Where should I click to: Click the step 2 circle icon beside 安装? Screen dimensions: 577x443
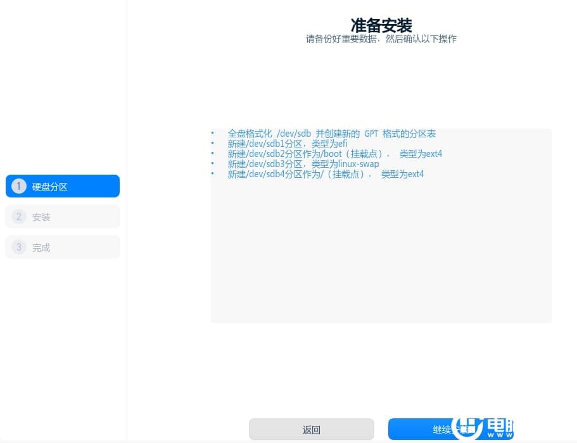[x=19, y=216]
